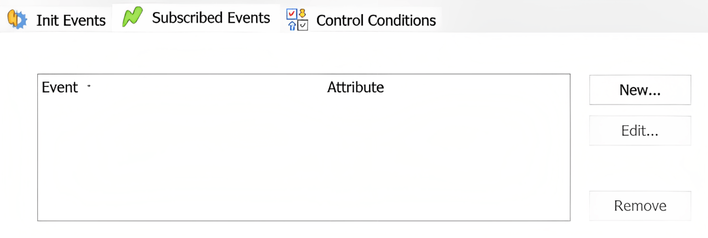
Task: Sort by the Event column header
Action: point(60,87)
